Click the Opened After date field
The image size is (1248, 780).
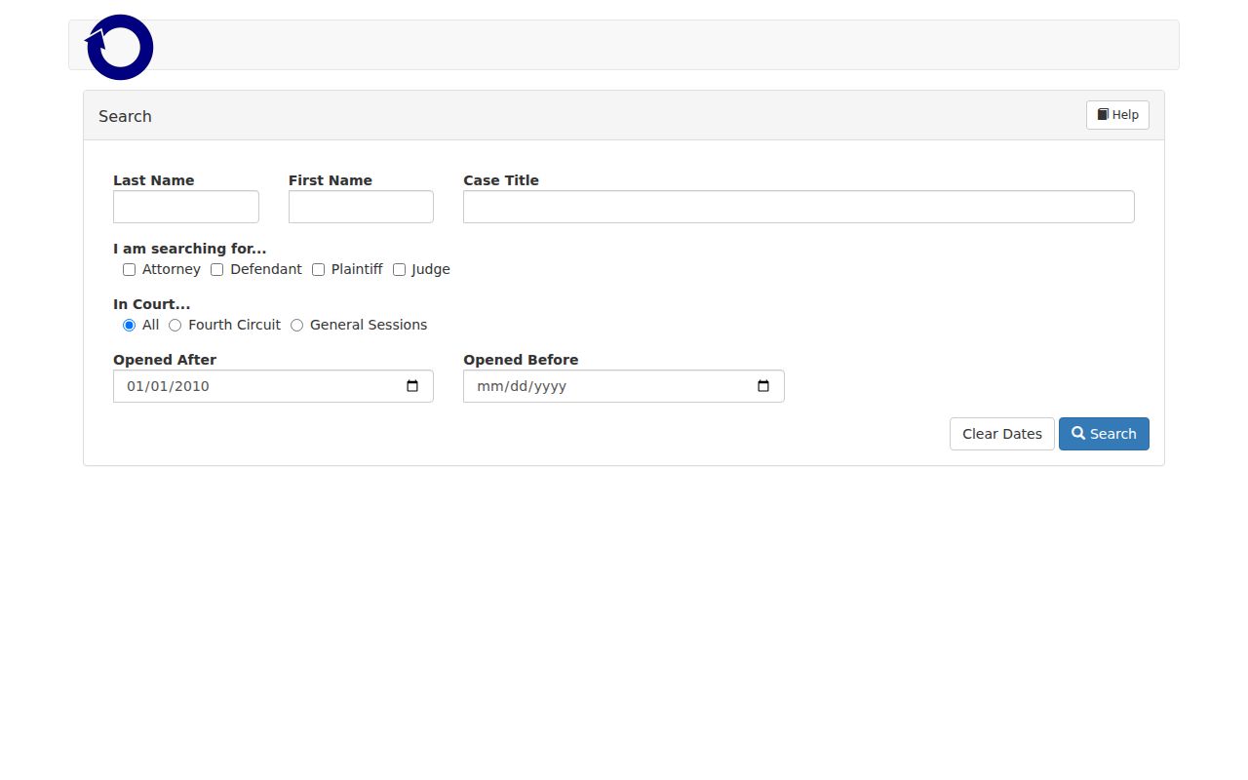tap(273, 386)
